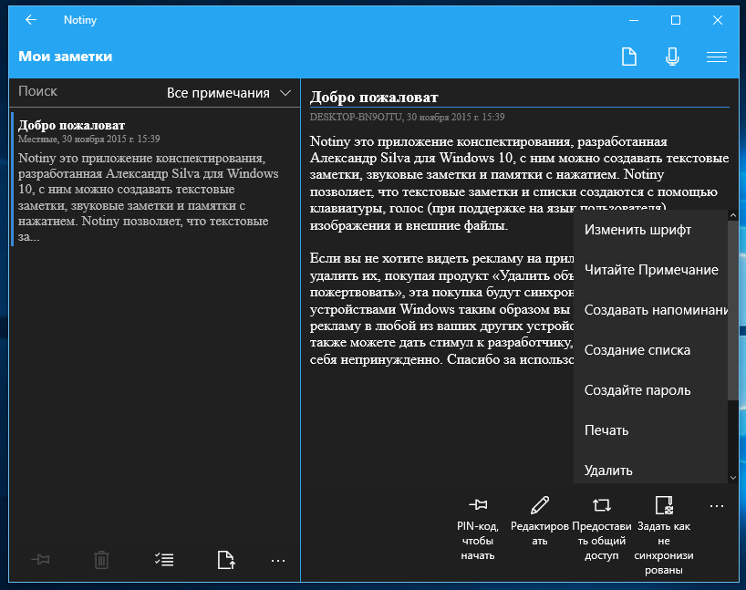The height and width of the screenshot is (590, 746).
Task: Choose Изменить шрифт from the menu
Action: point(651,230)
